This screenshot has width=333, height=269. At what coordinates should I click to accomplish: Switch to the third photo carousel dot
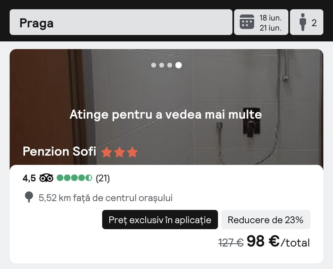pyautogui.click(x=170, y=65)
